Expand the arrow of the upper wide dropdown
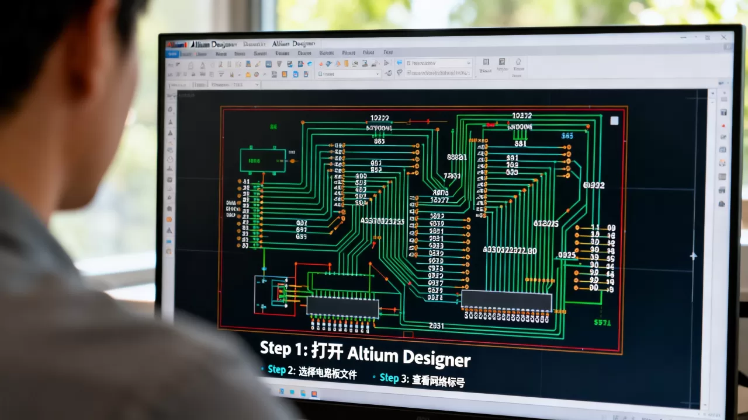The image size is (748, 420). click(469, 63)
